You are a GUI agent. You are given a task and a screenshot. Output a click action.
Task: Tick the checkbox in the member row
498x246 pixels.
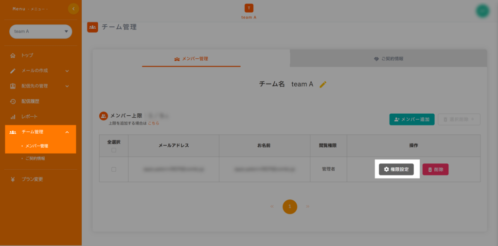click(114, 169)
